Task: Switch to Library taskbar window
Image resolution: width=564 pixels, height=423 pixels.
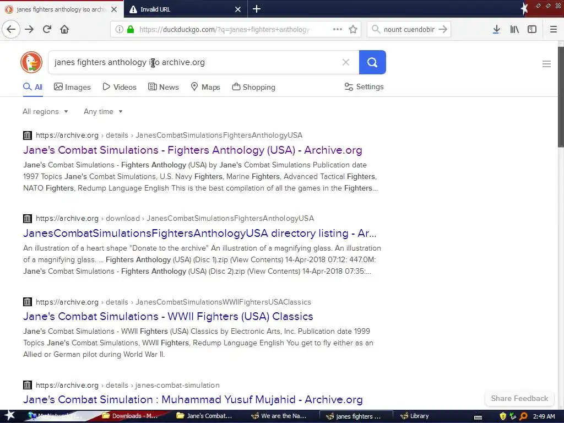Action: coord(415,416)
